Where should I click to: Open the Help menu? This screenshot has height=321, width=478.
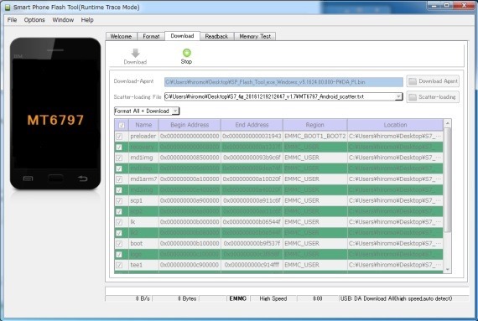[87, 20]
